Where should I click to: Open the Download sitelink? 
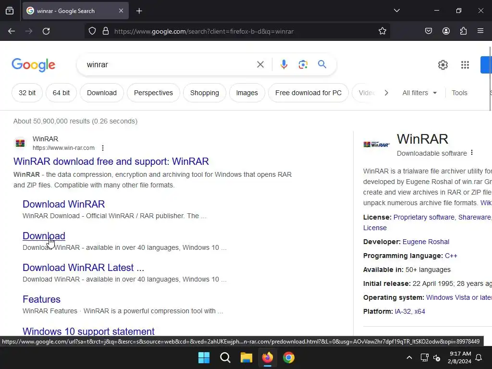44,235
